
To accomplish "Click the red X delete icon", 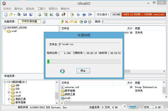I will [67, 22].
